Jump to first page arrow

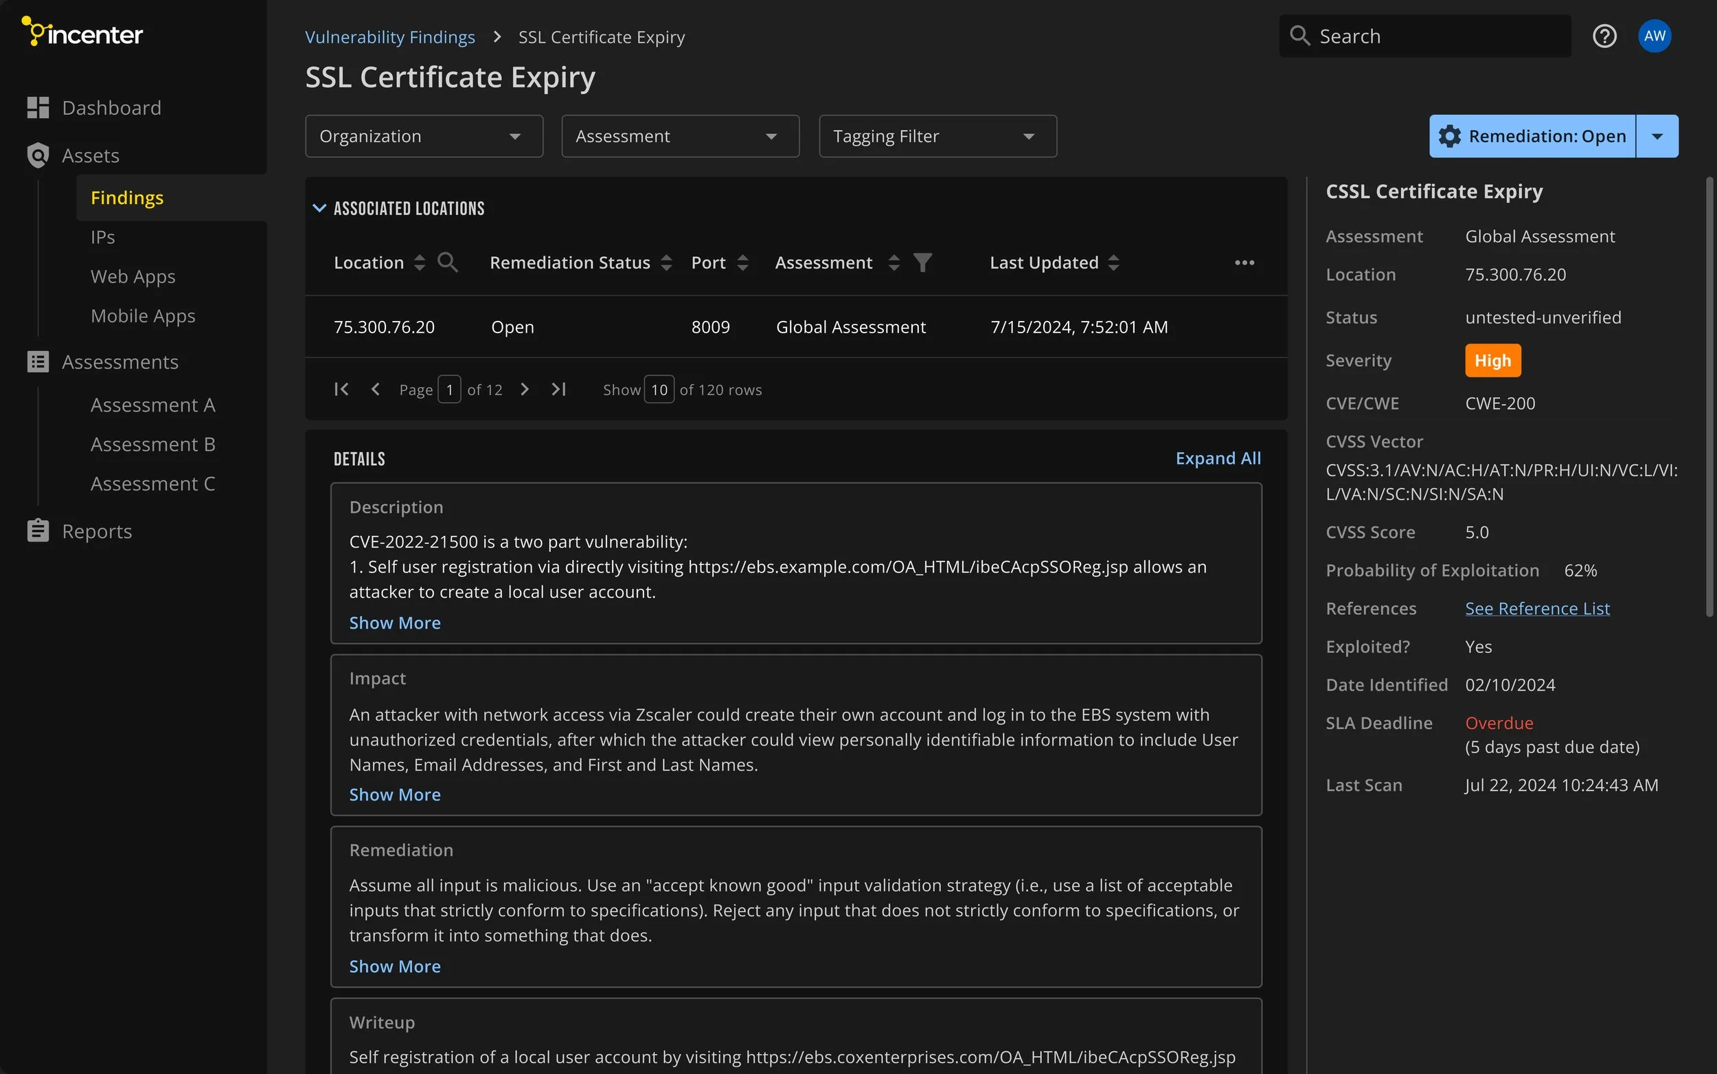click(x=341, y=389)
